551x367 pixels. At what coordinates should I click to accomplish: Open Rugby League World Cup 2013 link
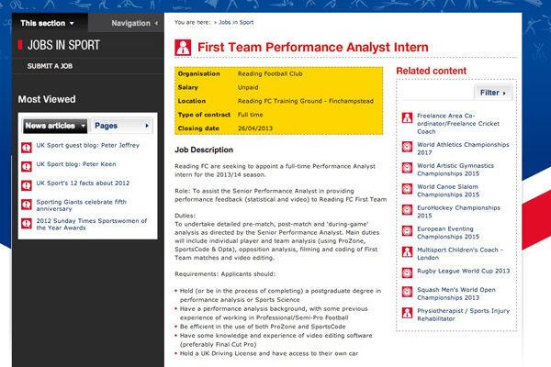click(x=463, y=271)
